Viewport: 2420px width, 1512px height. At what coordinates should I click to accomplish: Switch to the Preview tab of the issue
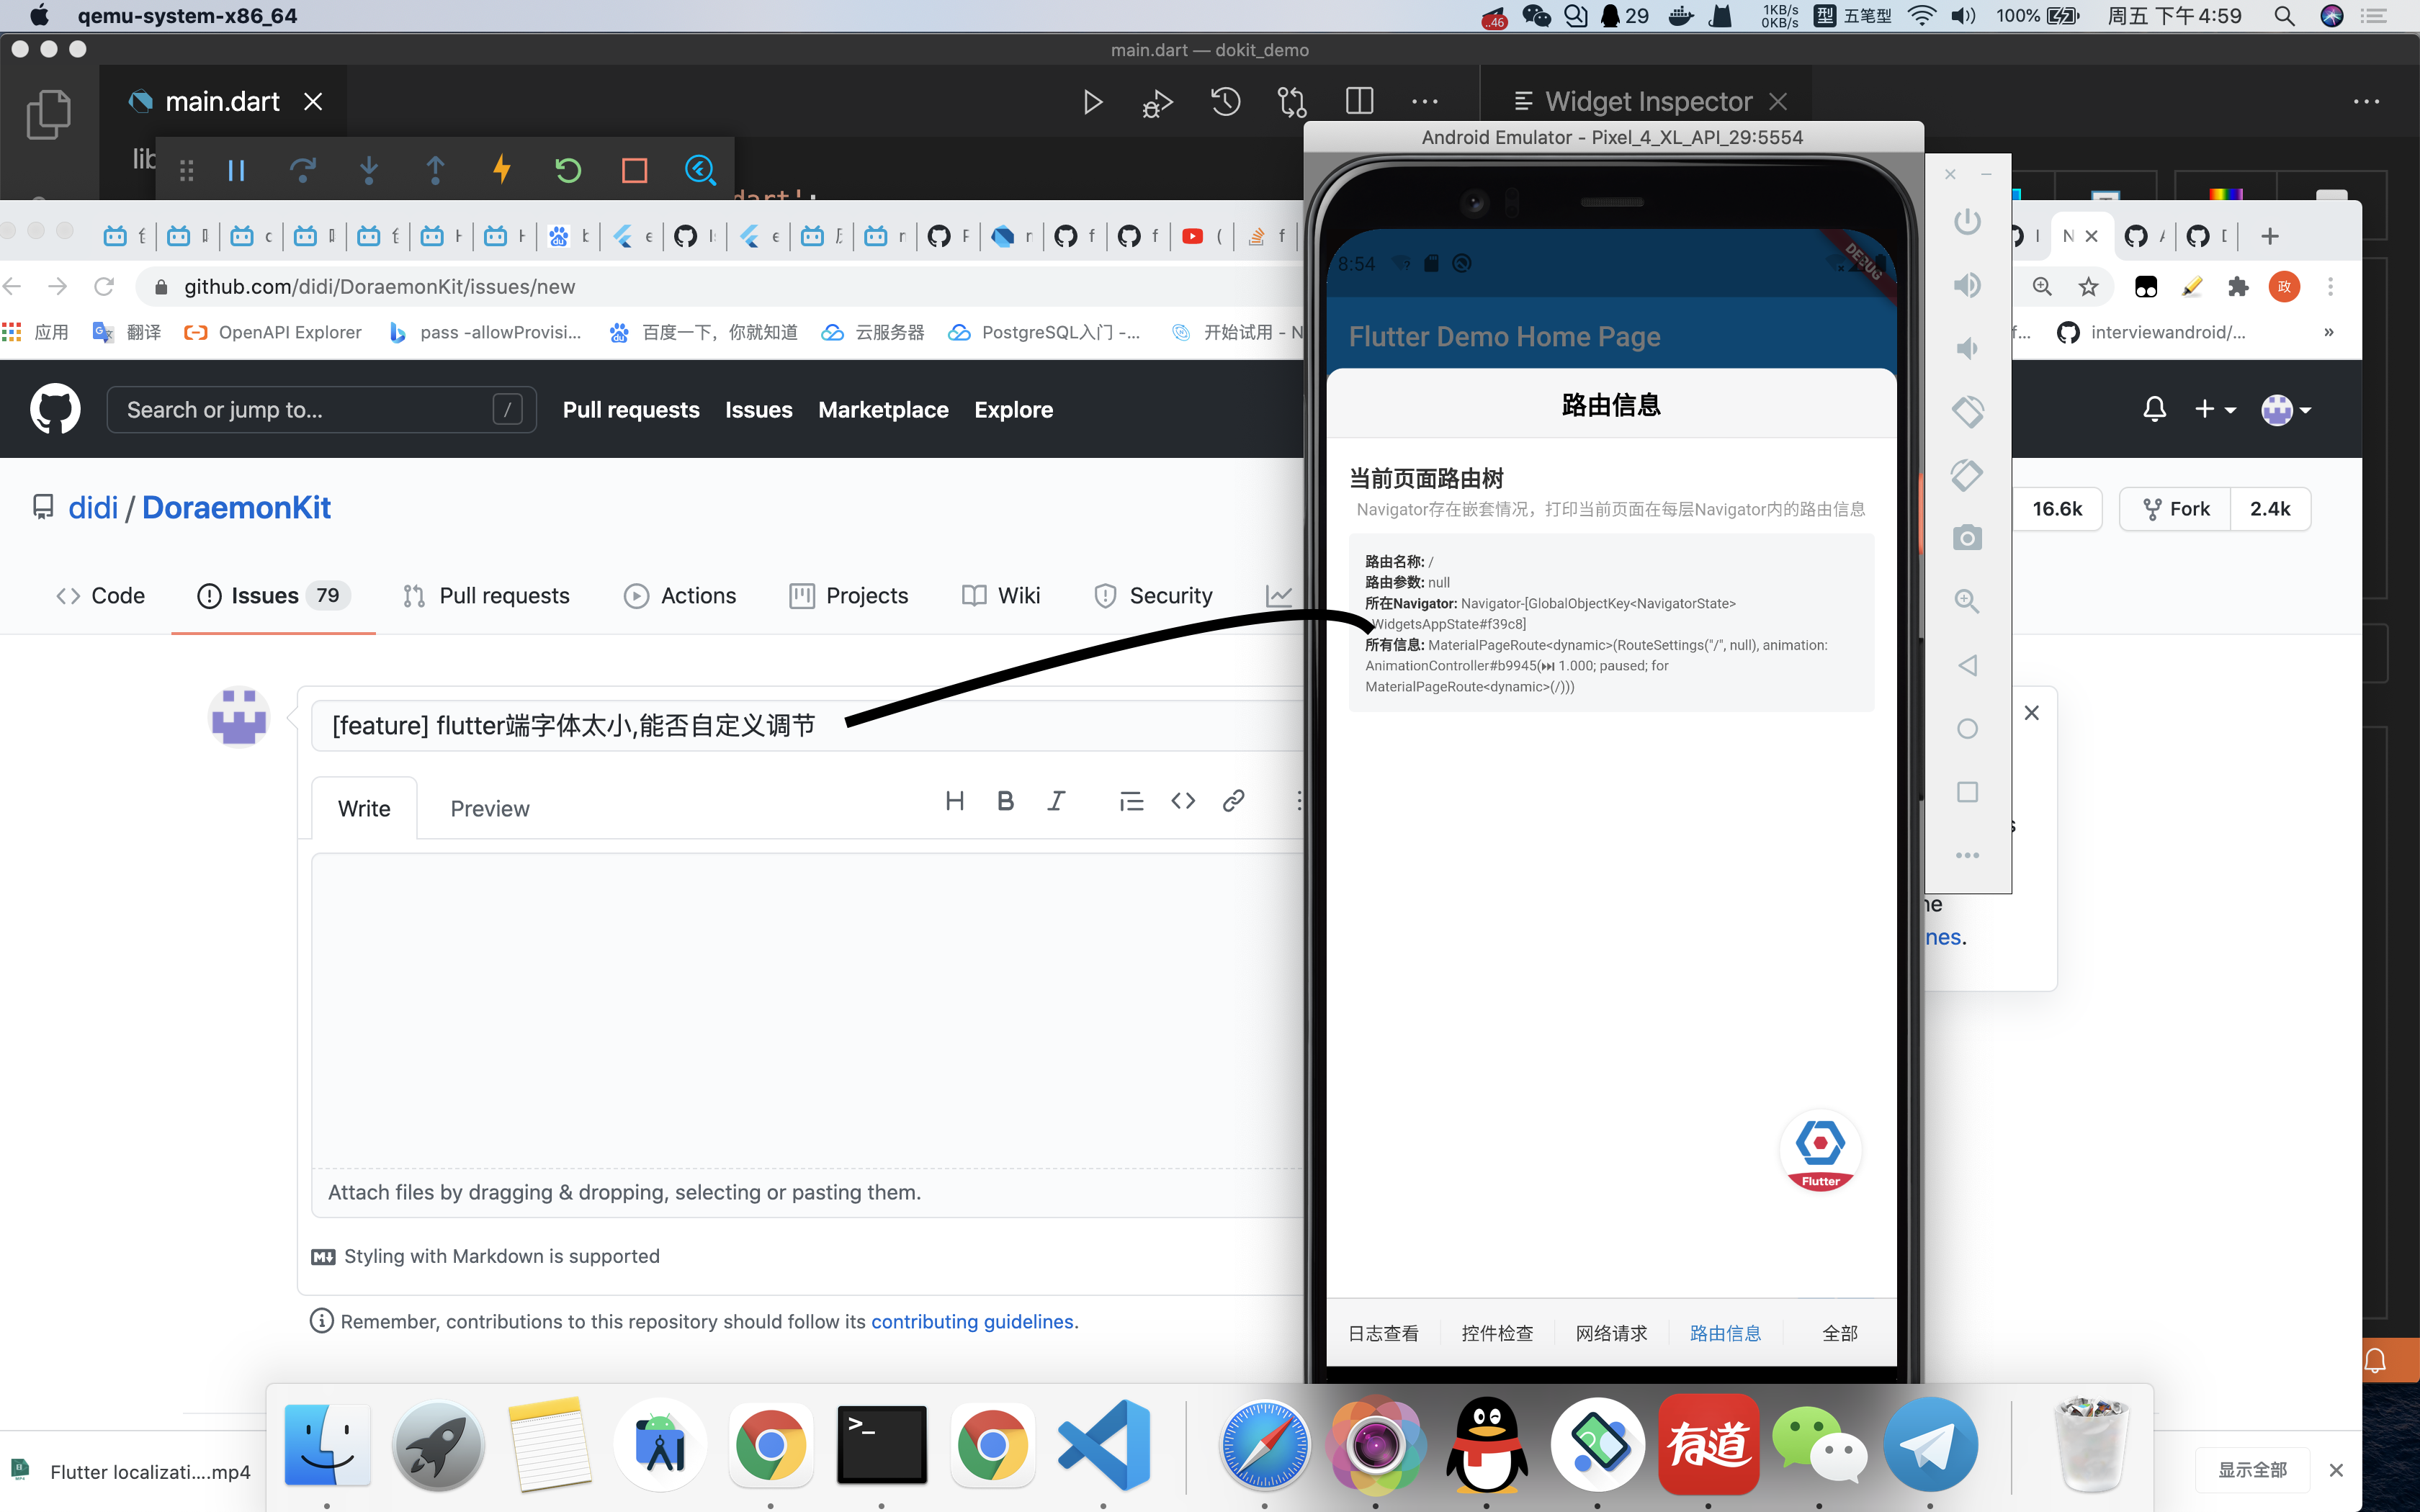pyautogui.click(x=489, y=808)
